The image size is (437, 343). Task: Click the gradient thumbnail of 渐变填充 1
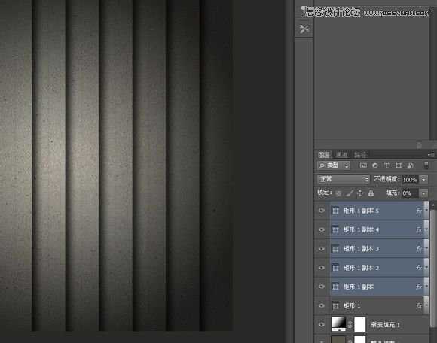click(x=338, y=324)
